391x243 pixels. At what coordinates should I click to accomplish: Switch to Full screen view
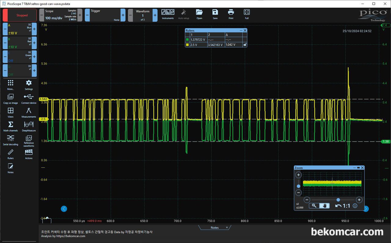tap(247, 14)
